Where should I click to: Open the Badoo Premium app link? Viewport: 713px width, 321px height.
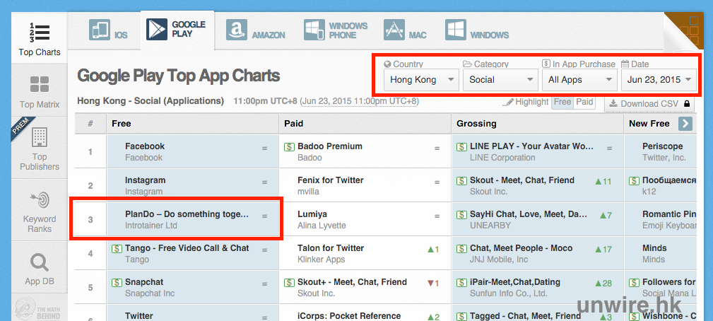[x=329, y=146]
